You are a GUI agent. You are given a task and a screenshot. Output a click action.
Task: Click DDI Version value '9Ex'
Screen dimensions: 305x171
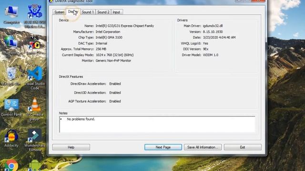point(205,49)
